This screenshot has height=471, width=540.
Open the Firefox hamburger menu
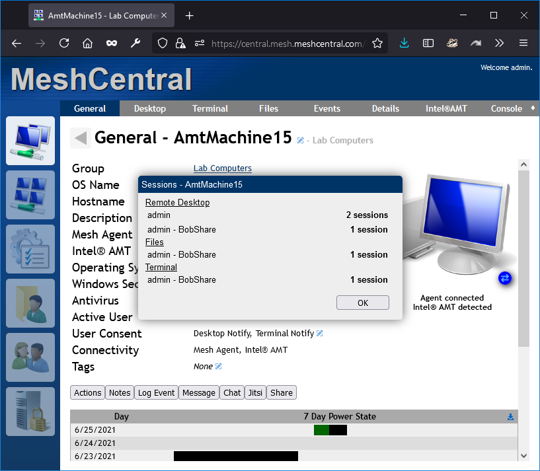tap(524, 43)
